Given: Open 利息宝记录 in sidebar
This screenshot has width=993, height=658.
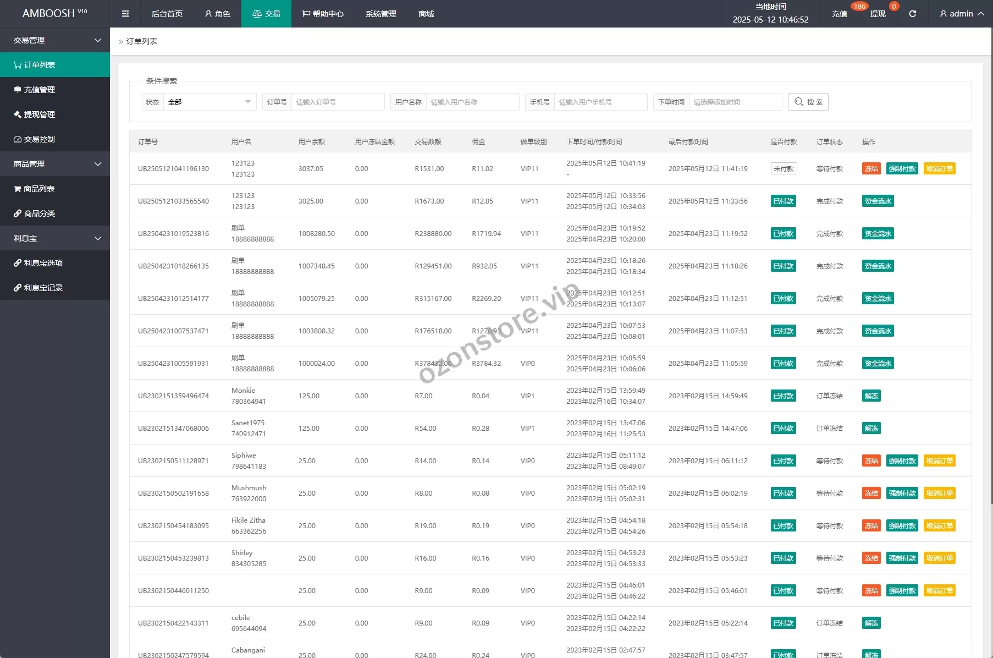Looking at the screenshot, I should pos(55,288).
